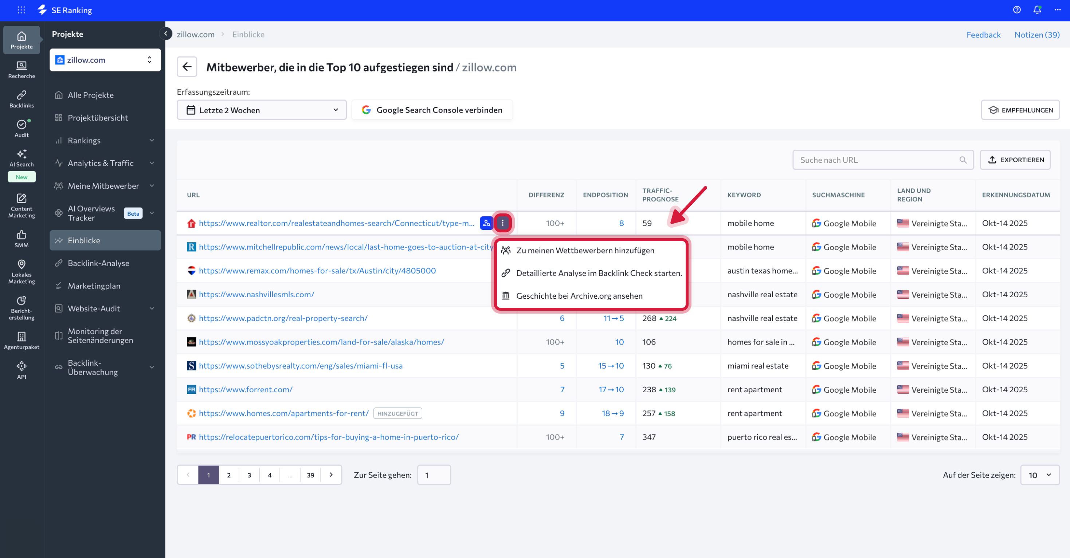This screenshot has width=1070, height=558.
Task: Click the EXPORTIEREN button
Action: (x=1015, y=160)
